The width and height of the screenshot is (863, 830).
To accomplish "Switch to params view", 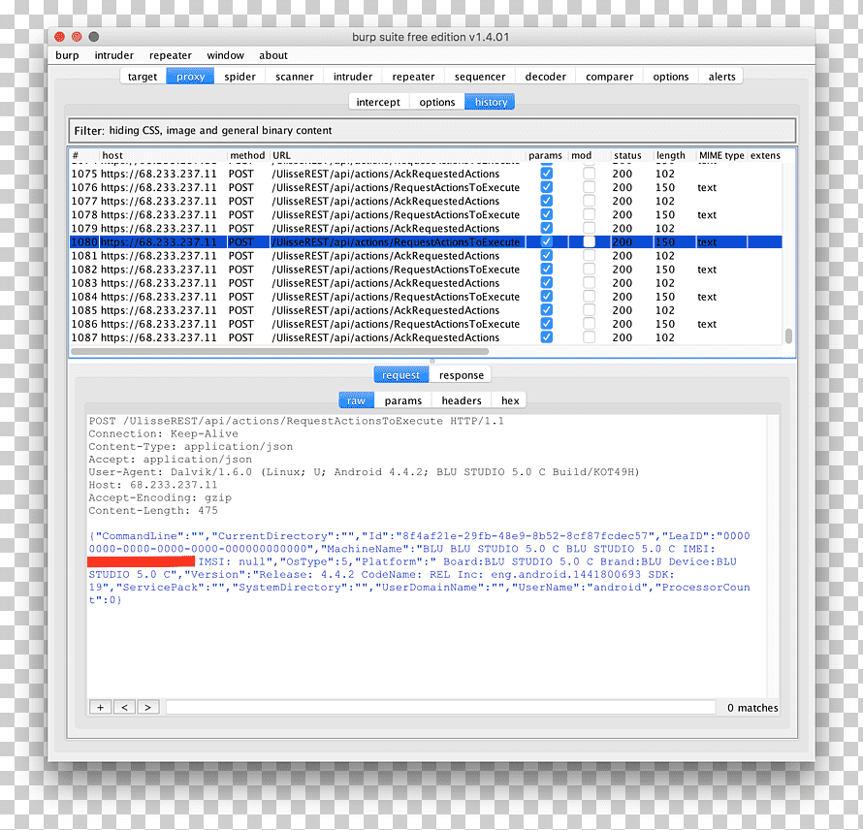I will click(x=402, y=400).
